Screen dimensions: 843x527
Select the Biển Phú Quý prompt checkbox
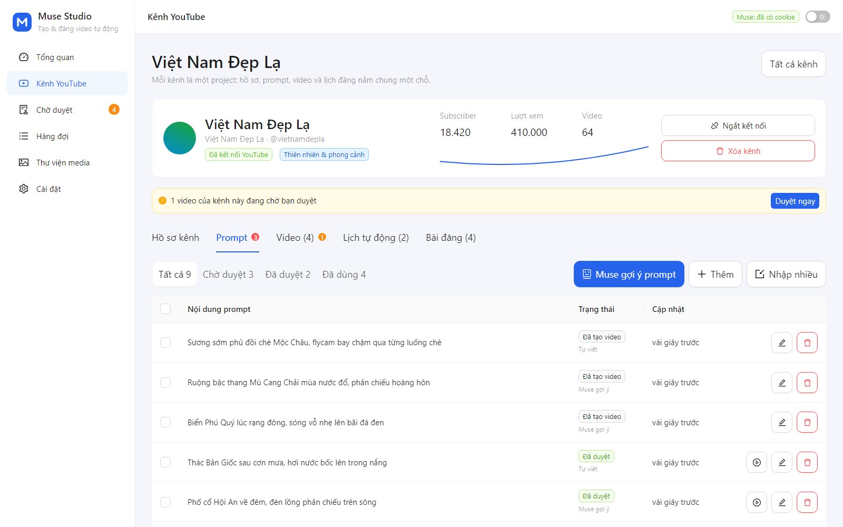165,422
